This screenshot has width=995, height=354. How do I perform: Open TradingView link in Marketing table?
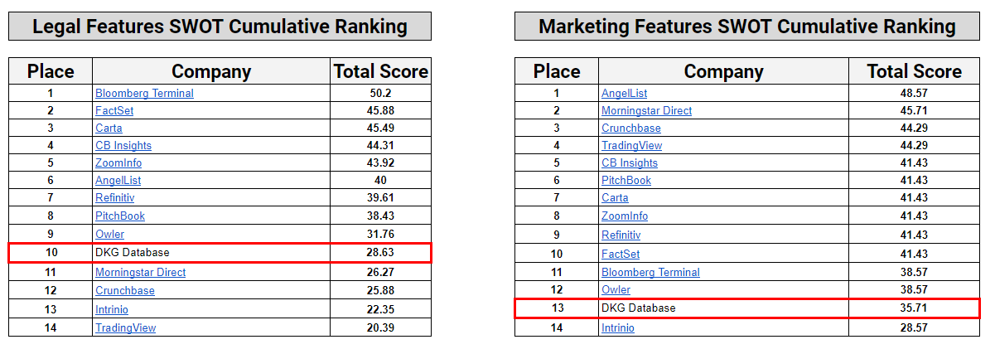[x=631, y=146]
